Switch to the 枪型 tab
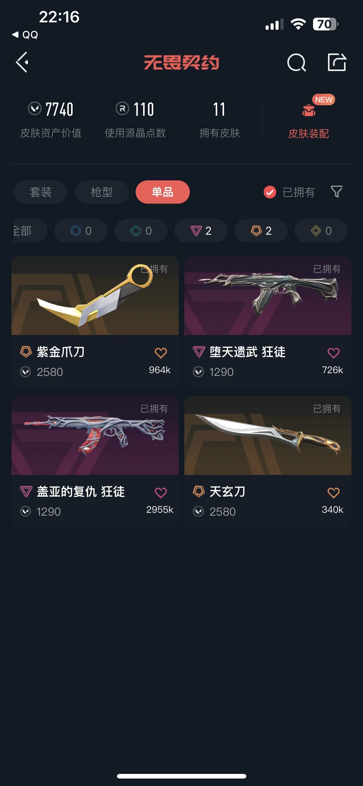 tap(102, 192)
